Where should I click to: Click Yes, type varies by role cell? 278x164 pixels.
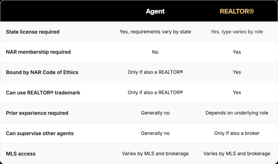coord(237,32)
